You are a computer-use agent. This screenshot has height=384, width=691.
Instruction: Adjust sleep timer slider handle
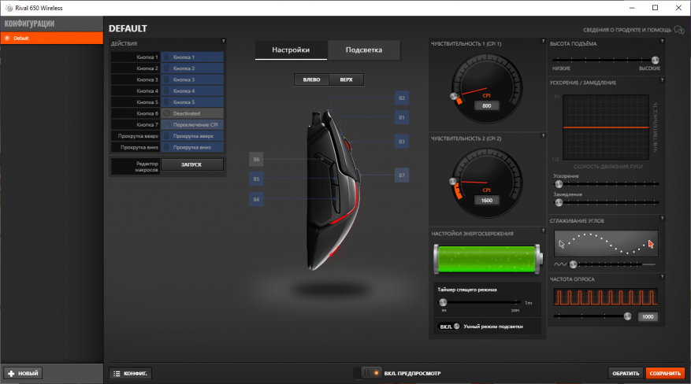(x=443, y=302)
